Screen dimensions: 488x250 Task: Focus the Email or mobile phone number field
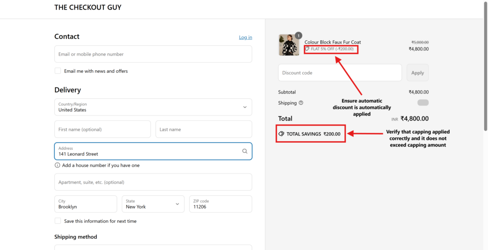coord(153,54)
